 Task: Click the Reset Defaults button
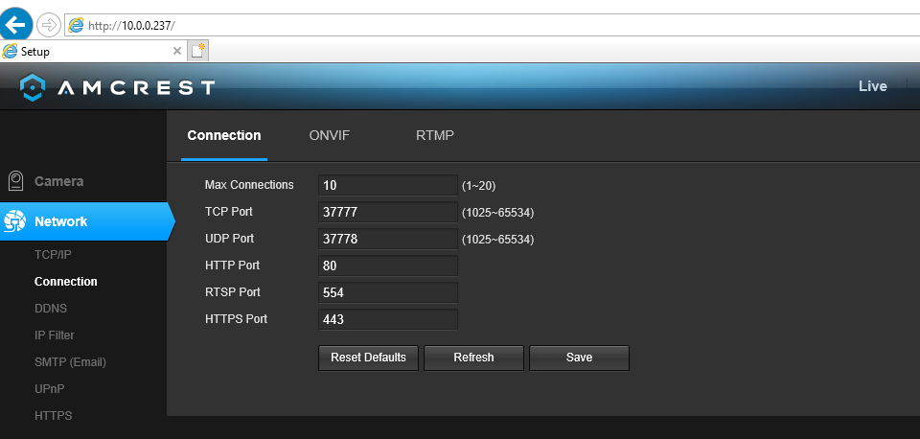[x=368, y=358]
